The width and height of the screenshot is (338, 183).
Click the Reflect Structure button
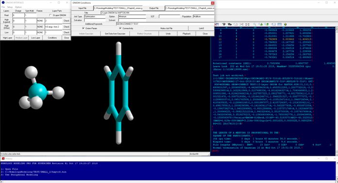pyautogui.click(x=144, y=34)
